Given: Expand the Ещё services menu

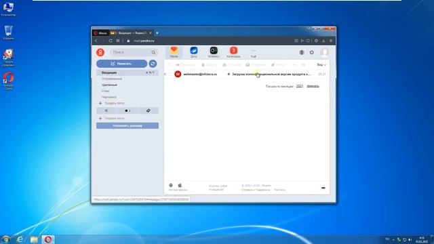Looking at the screenshot, I should pos(254,53).
